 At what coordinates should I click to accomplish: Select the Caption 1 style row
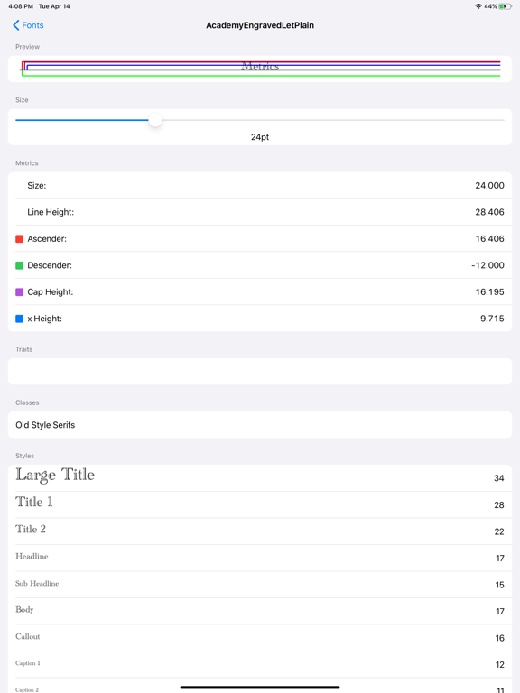point(260,664)
